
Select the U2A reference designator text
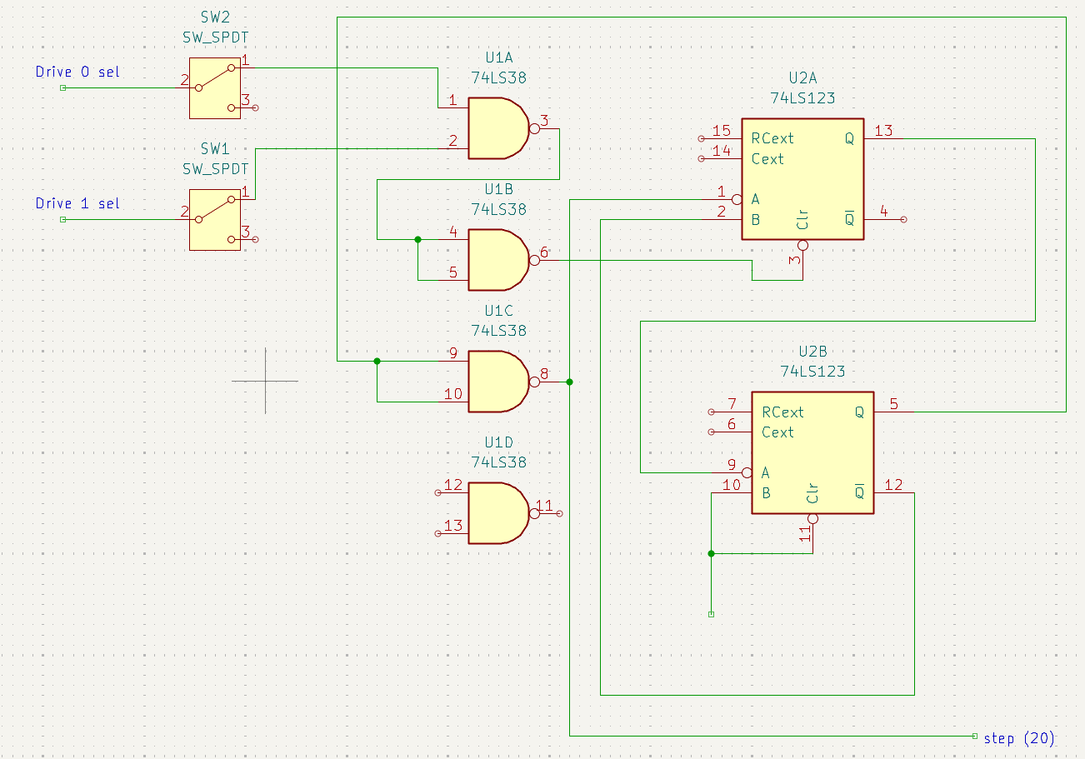802,78
